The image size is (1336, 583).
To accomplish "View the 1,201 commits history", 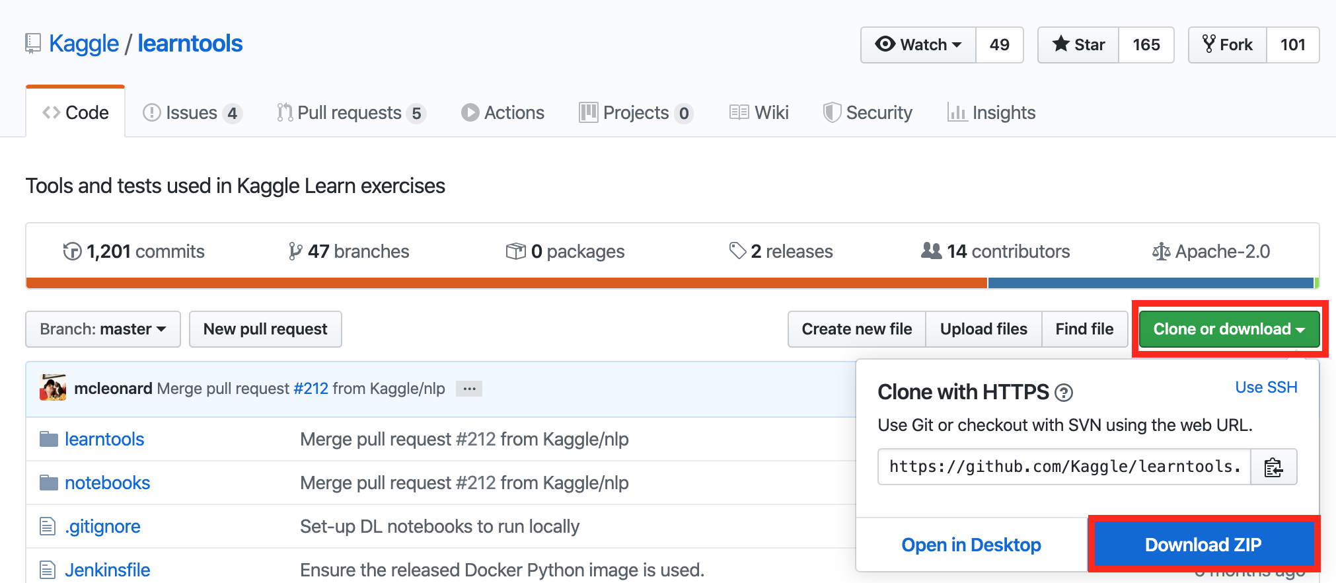I will pos(133,251).
